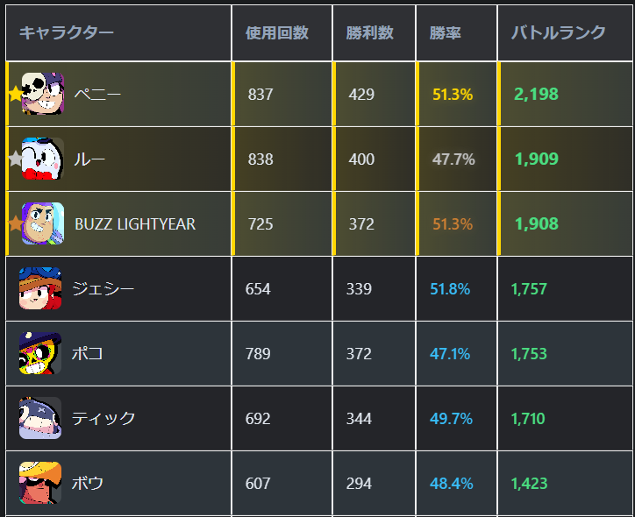Click the ジェシー character portrait icon
This screenshot has width=635, height=517.
[x=40, y=288]
